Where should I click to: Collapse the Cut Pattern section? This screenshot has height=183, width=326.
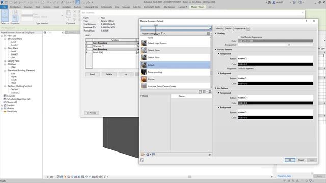click(x=215, y=88)
